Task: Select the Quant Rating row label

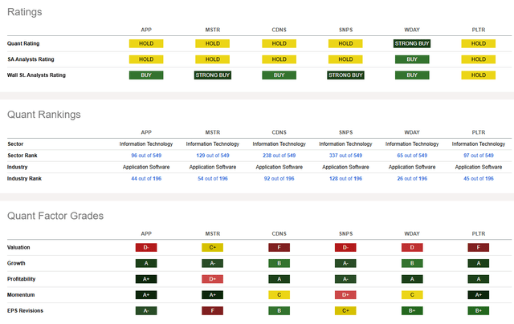Action: (23, 43)
